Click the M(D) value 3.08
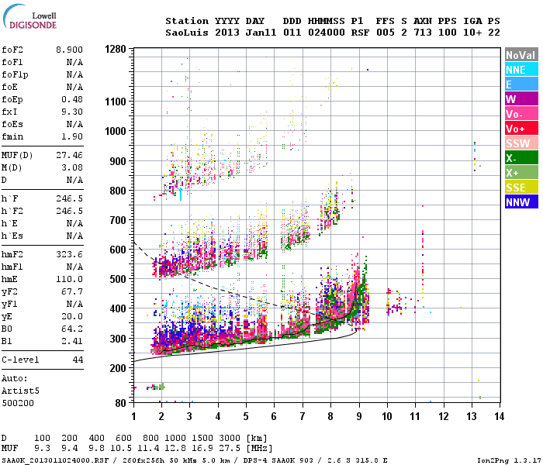The width and height of the screenshot is (543, 465). pos(72,168)
